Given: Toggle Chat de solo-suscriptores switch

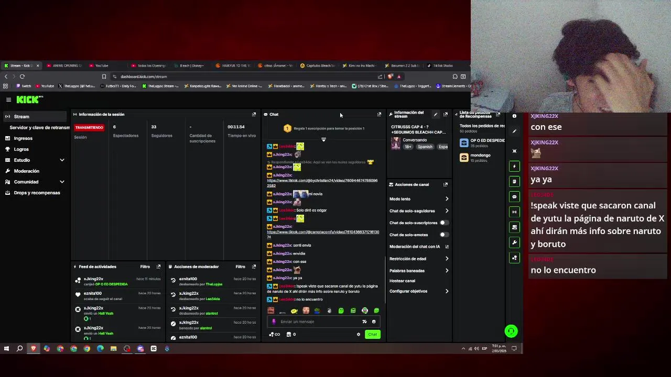Looking at the screenshot, I should pyautogui.click(x=443, y=223).
